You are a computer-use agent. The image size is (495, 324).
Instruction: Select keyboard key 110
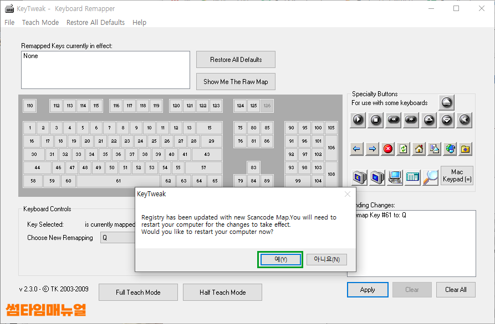tap(30, 106)
